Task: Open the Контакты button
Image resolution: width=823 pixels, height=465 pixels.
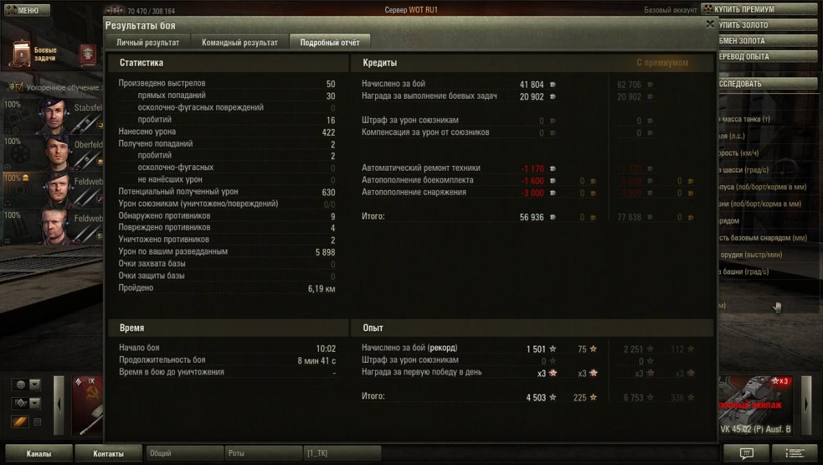Action: coord(108,453)
